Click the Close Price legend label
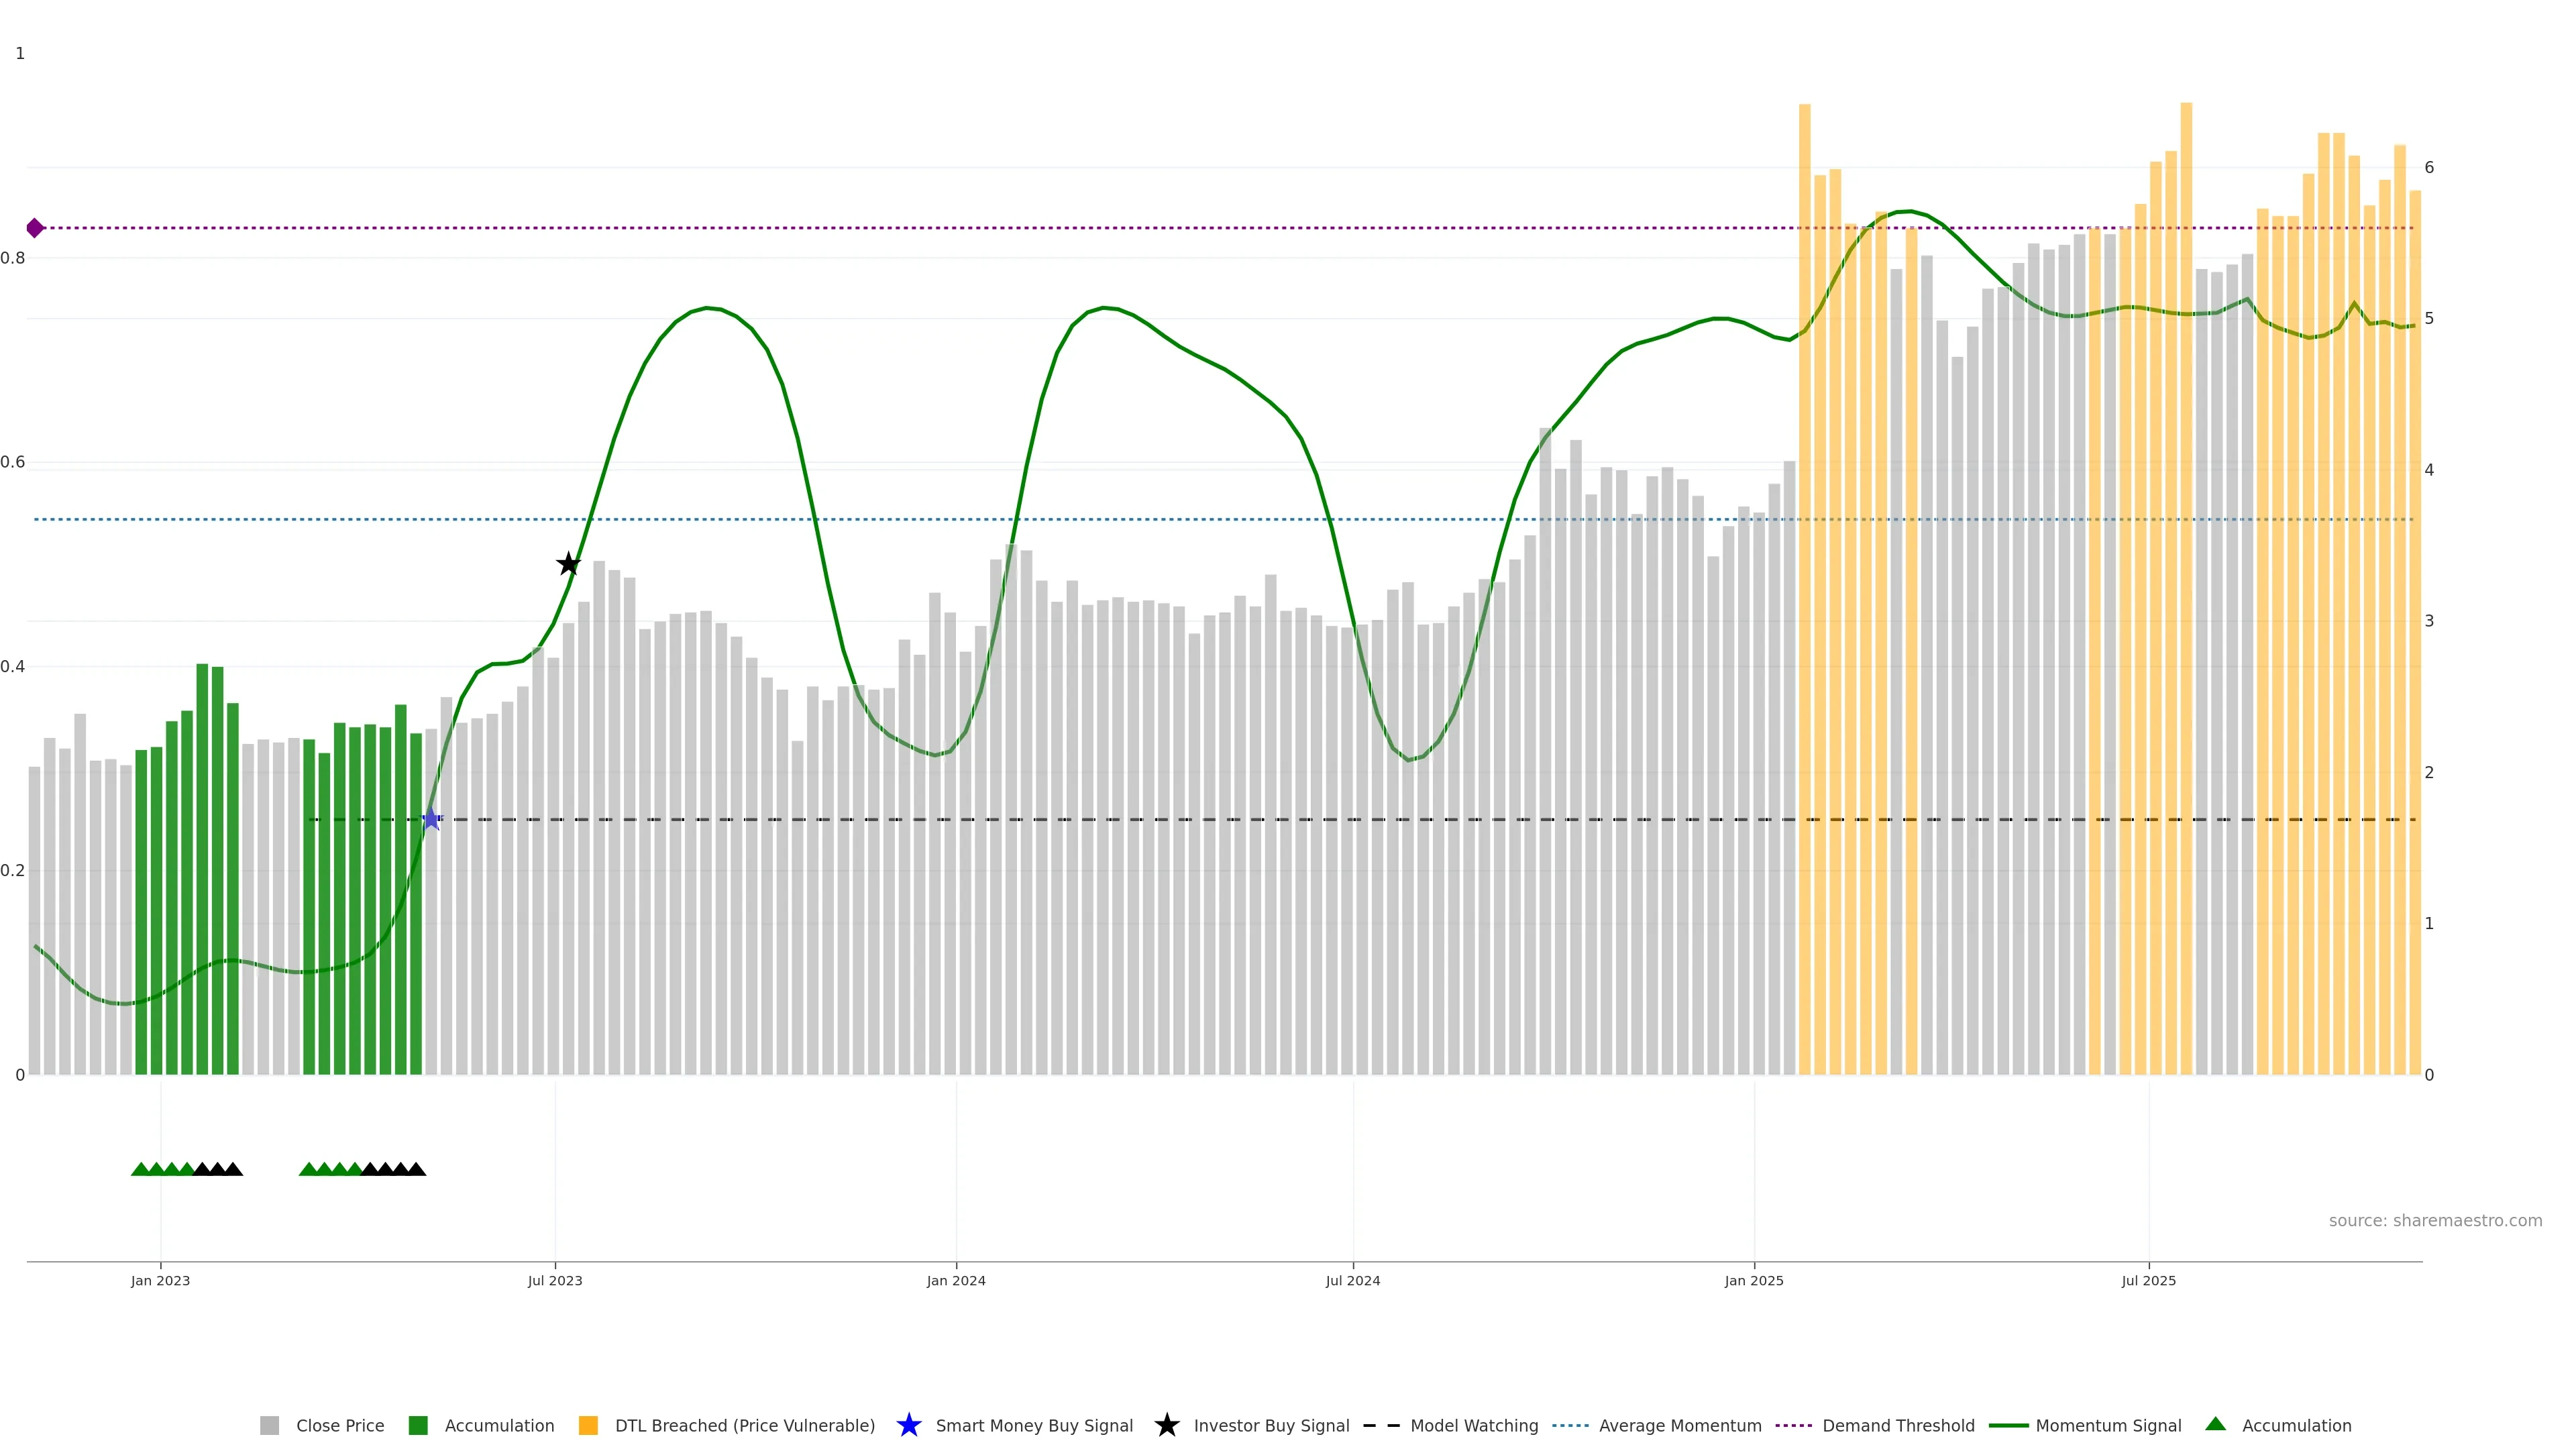2576x1449 pixels. (340, 1425)
